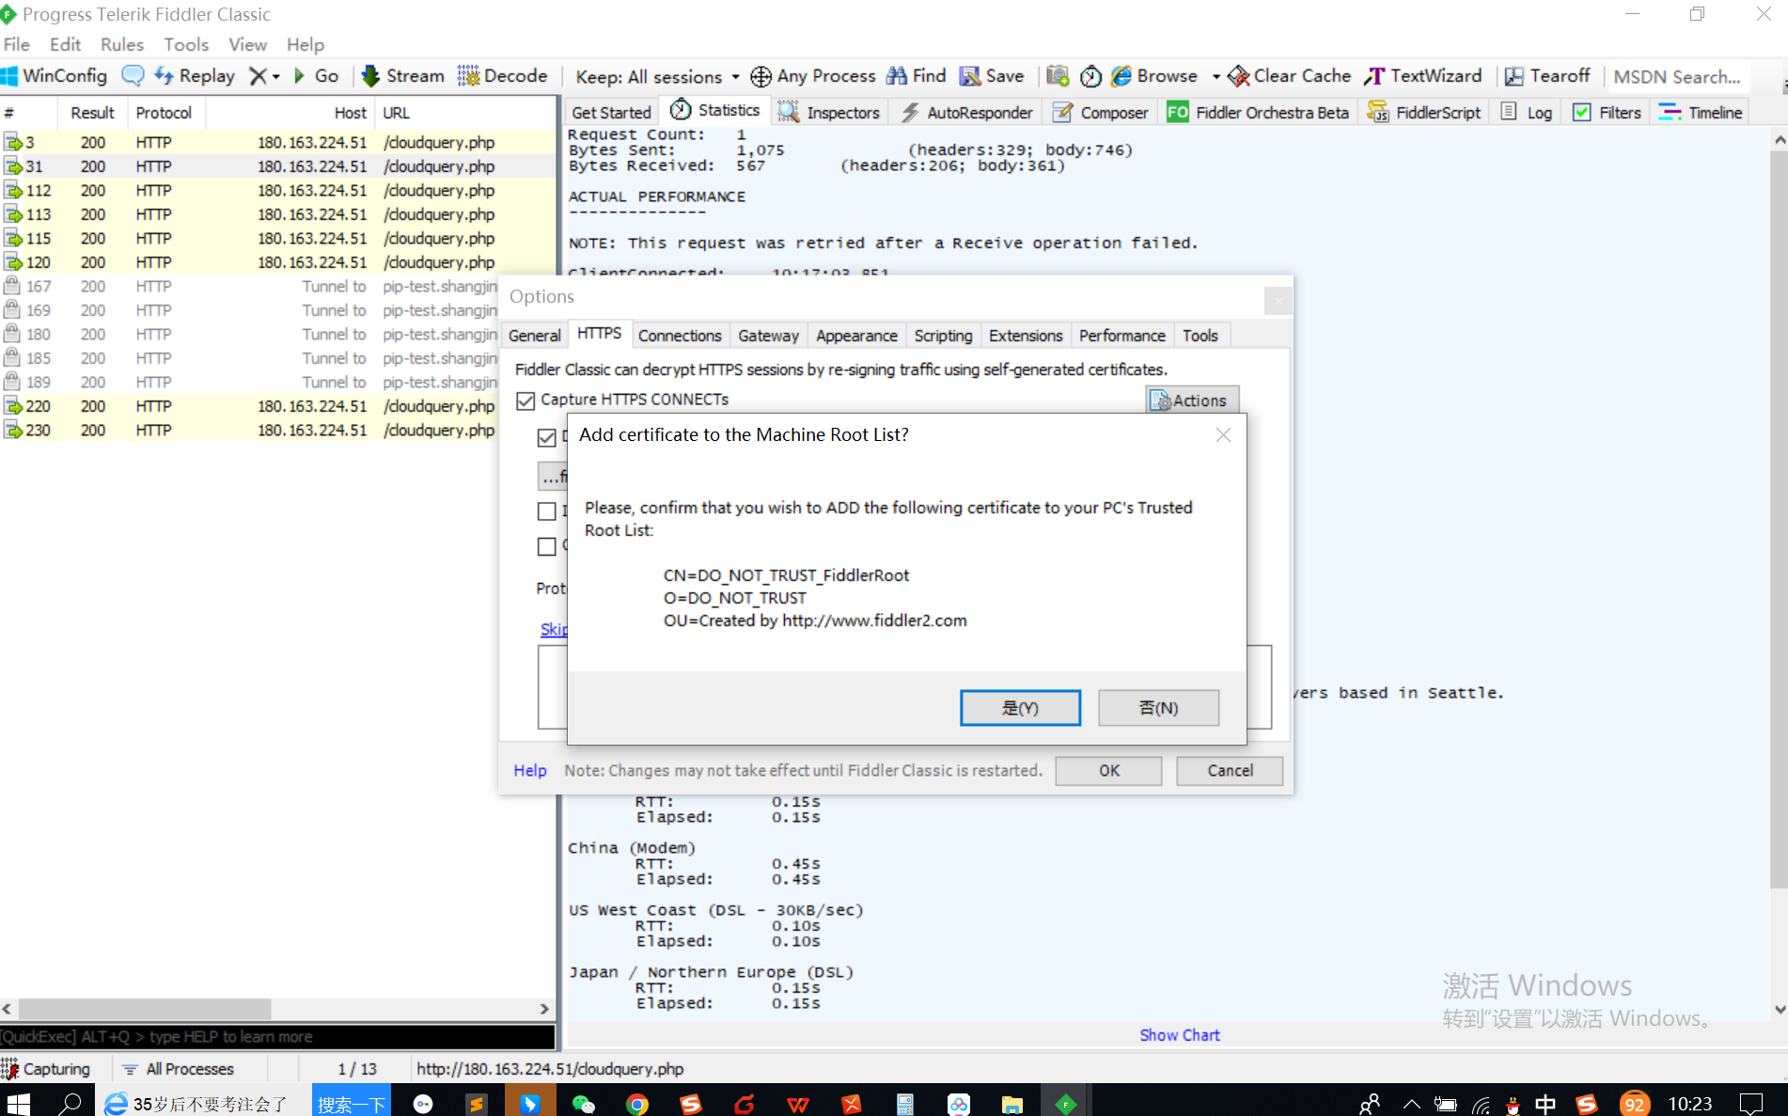Open Google Chrome from the taskbar
The width and height of the screenshot is (1788, 1116).
pyautogui.click(x=637, y=1104)
